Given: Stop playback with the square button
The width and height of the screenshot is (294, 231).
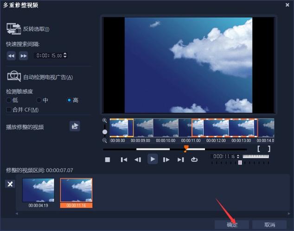Looking at the screenshot, I should tap(108, 160).
